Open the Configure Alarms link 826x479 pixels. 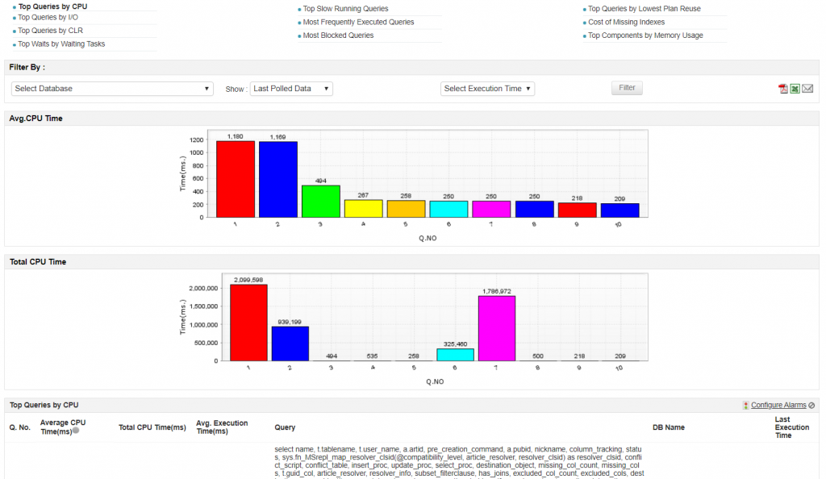point(778,405)
